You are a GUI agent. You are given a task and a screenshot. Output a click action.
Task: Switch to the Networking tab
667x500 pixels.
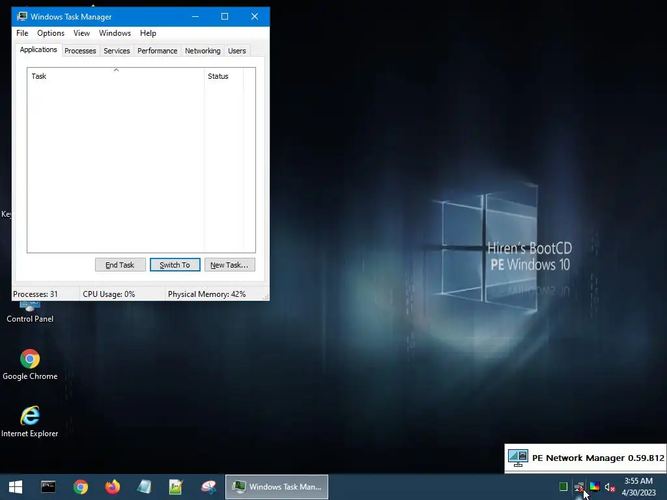(203, 51)
